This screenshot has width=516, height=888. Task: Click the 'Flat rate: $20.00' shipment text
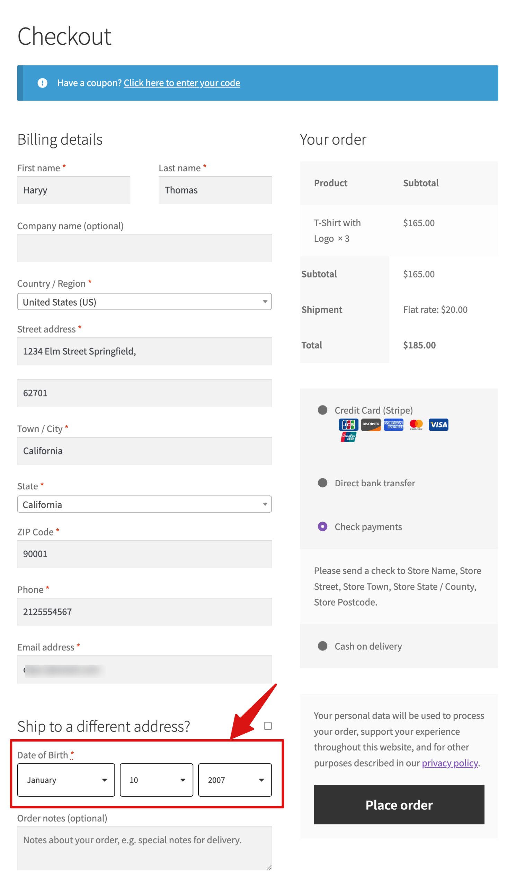435,310
